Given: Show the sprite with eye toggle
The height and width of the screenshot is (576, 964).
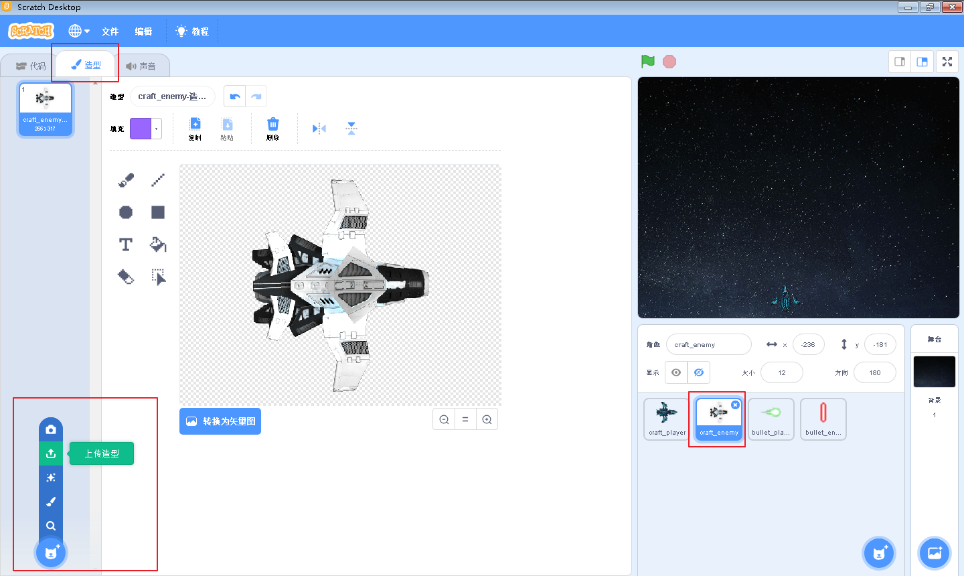Looking at the screenshot, I should 676,372.
